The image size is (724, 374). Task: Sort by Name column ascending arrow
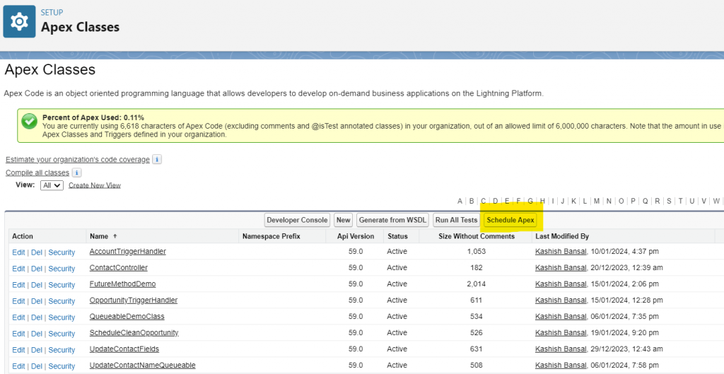tap(115, 236)
